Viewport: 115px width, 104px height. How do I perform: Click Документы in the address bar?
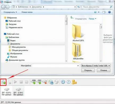(37, 7)
